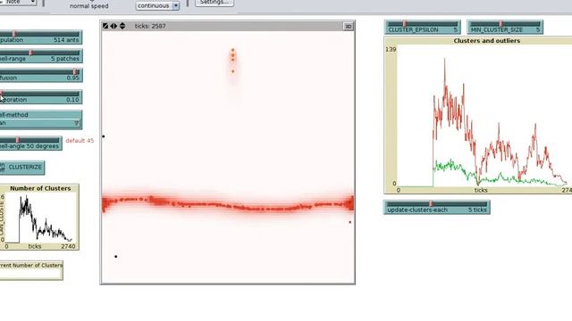This screenshot has width=572, height=321.
Task: Click the Number of Clusters plot
Action: click(x=39, y=218)
